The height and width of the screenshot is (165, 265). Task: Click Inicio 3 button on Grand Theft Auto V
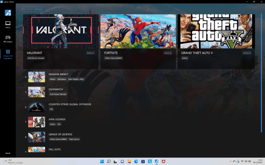[247, 53]
